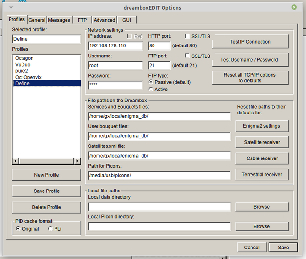This screenshot has height=259, width=306.
Task: Click Test IP Connection
Action: 251,42
